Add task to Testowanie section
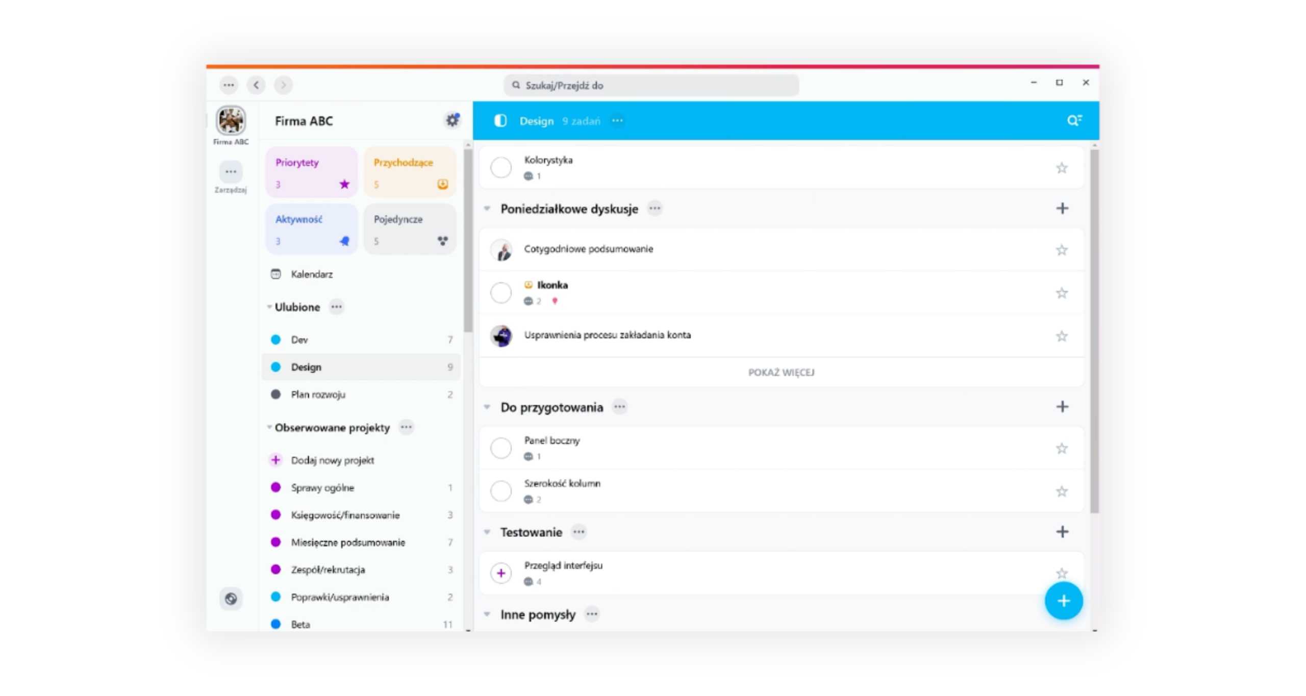 1062,531
